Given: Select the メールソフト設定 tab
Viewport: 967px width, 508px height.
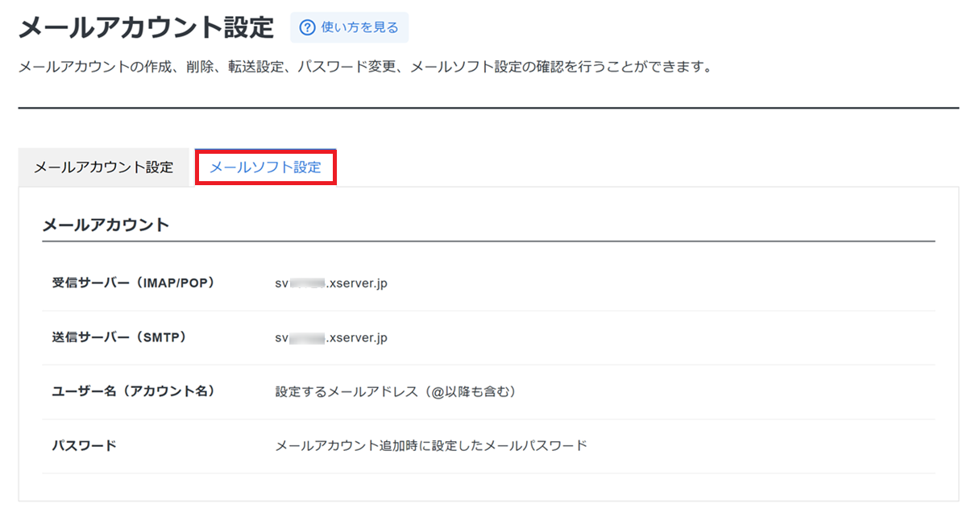Looking at the screenshot, I should (265, 168).
